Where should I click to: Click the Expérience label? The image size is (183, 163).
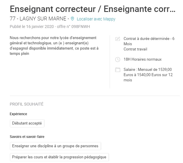click(18, 114)
